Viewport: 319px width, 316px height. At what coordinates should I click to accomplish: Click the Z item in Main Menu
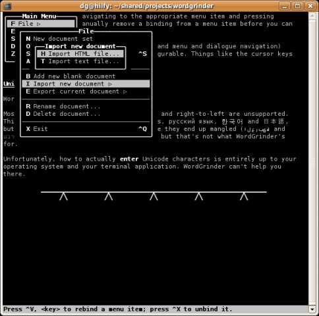click(x=13, y=54)
